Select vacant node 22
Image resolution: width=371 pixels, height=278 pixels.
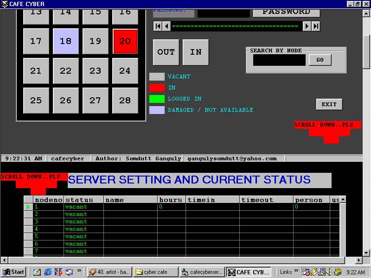tap(66, 71)
